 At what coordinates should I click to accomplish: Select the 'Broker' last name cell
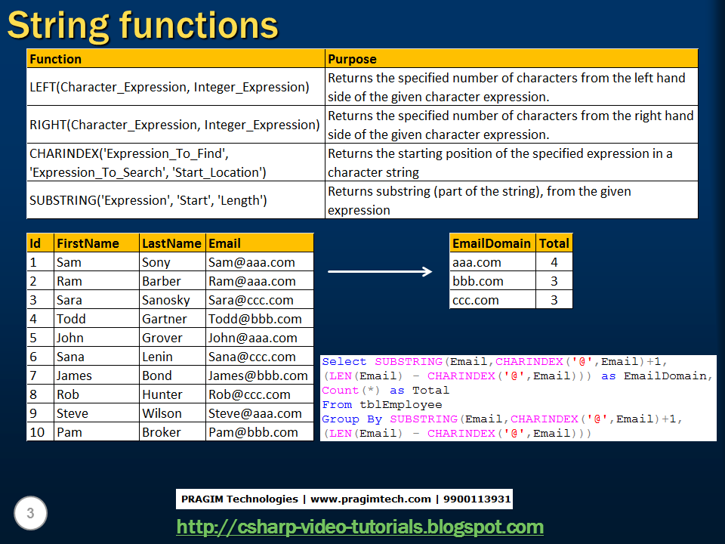tap(172, 432)
